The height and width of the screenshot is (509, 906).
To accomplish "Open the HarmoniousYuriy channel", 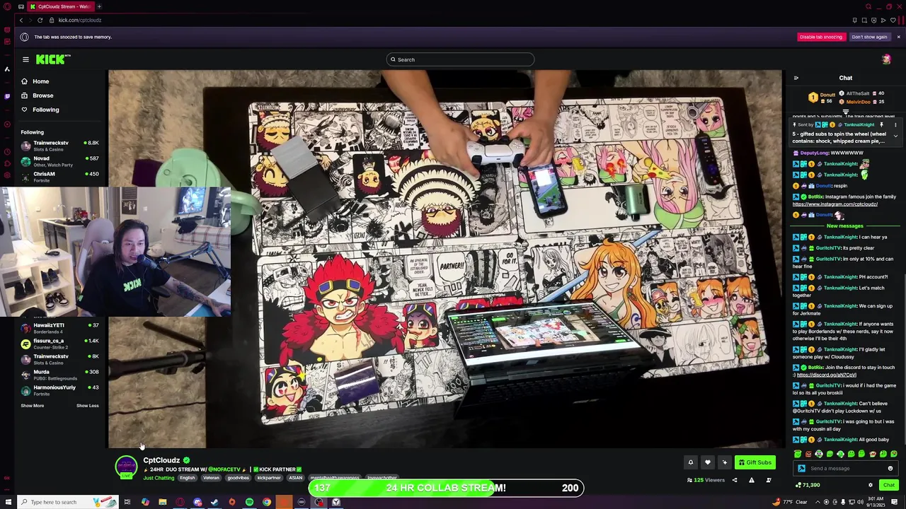I will (x=60, y=390).
